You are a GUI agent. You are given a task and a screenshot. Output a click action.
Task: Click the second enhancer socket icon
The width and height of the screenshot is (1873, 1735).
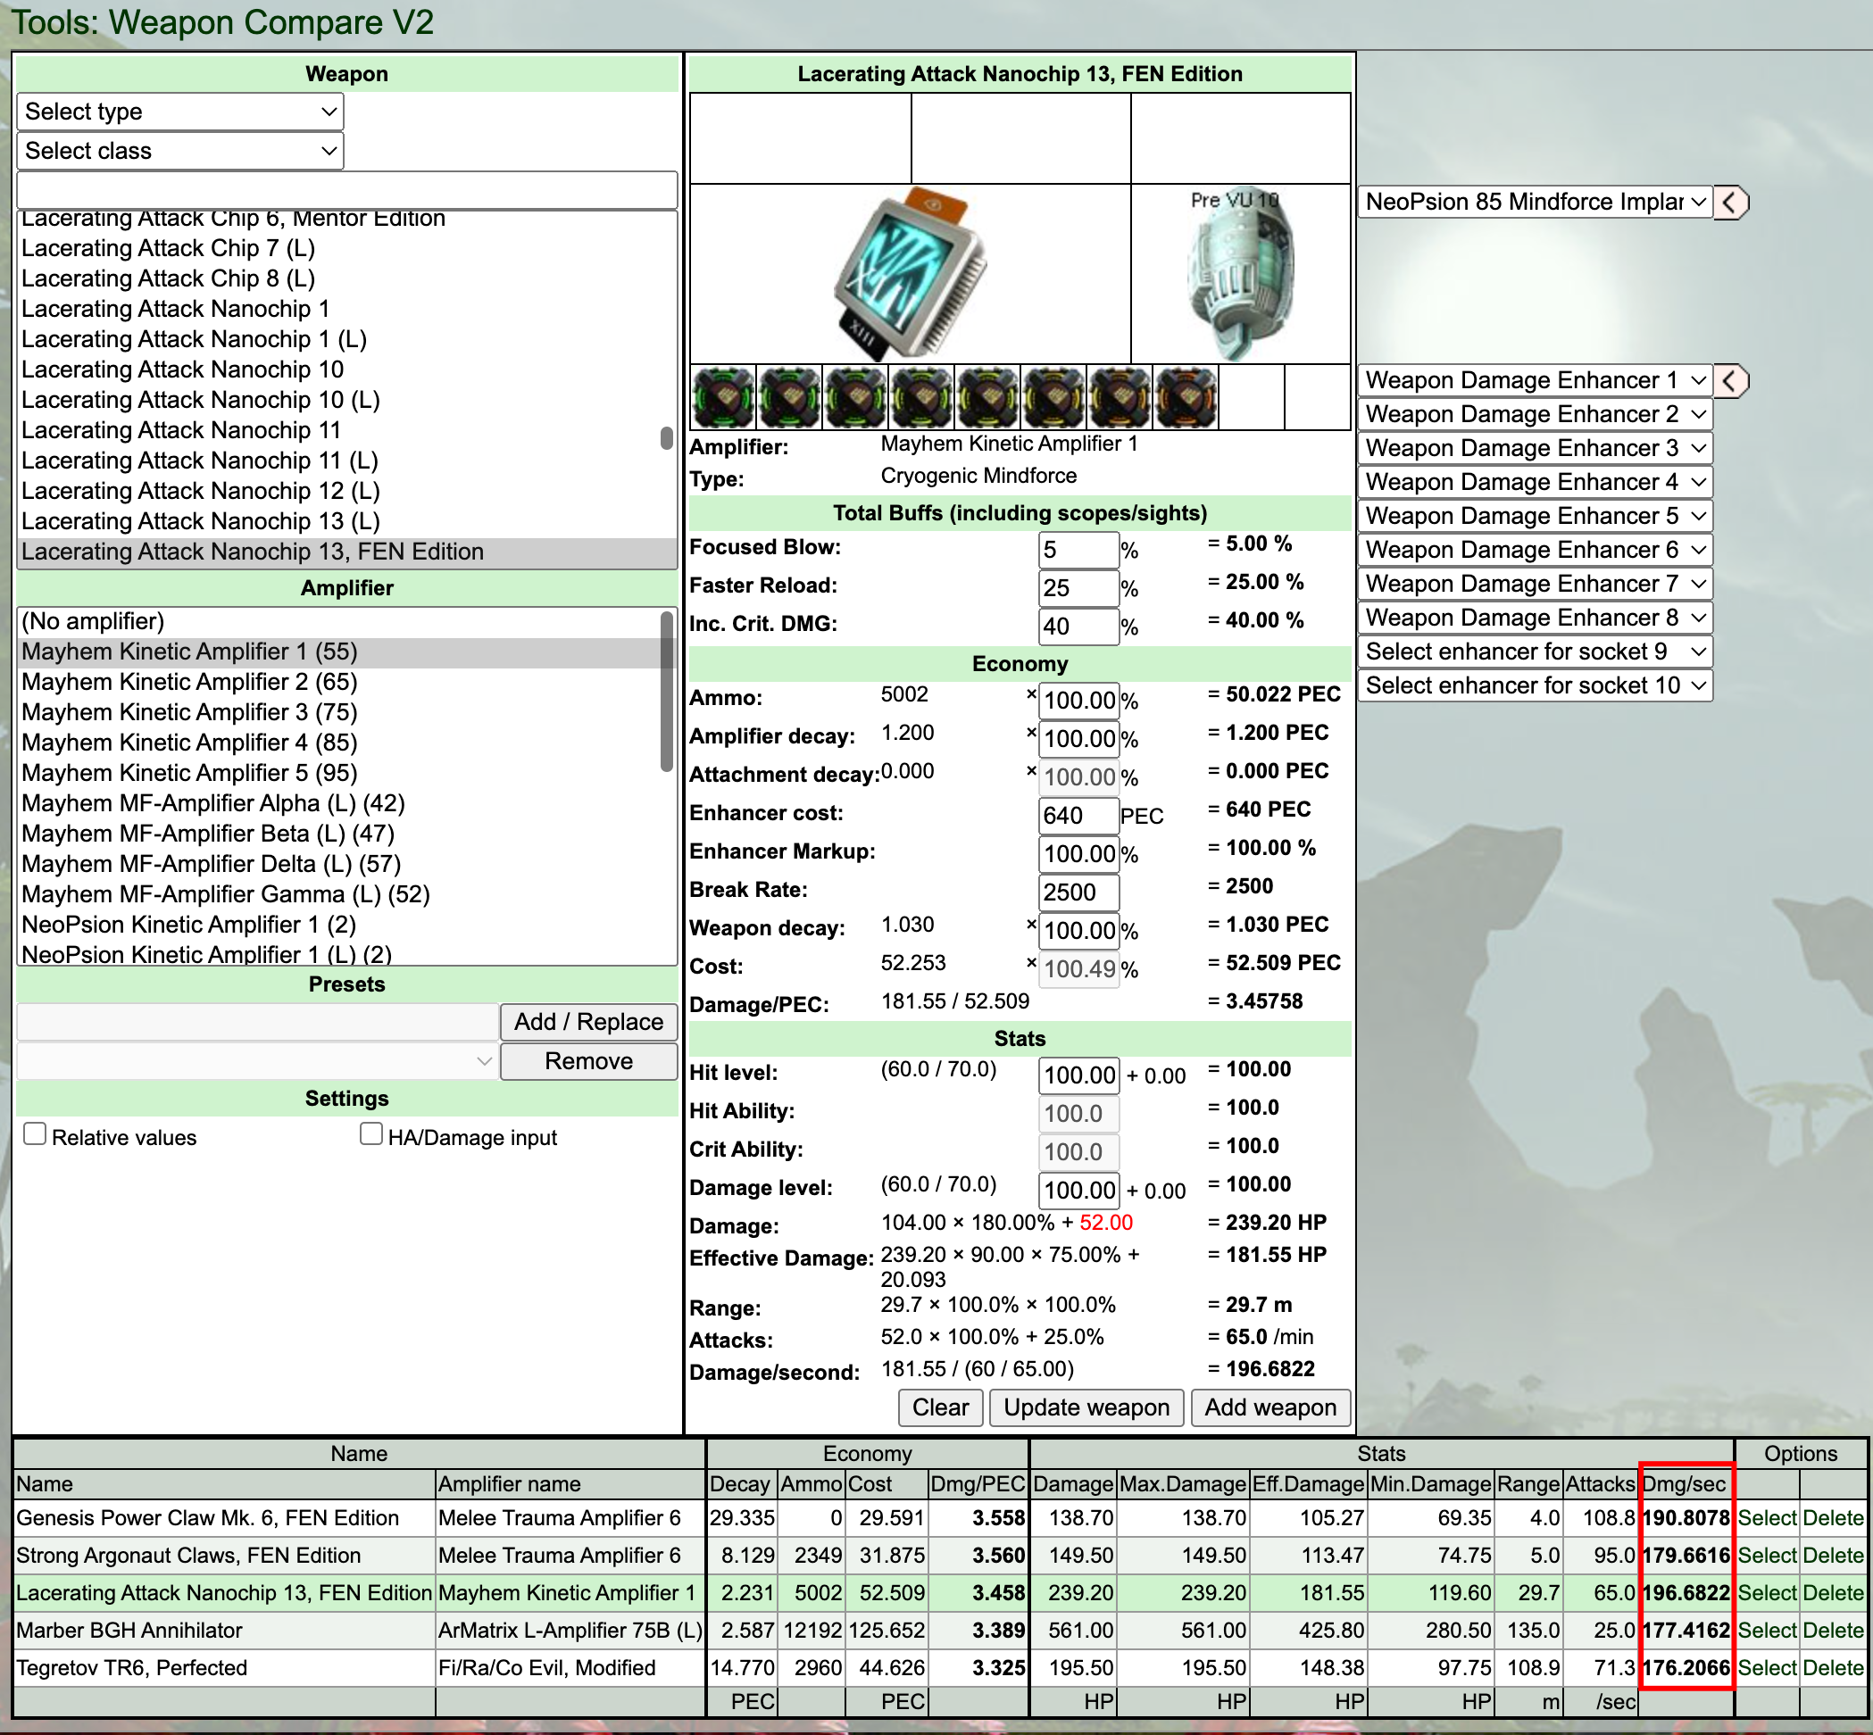click(790, 397)
